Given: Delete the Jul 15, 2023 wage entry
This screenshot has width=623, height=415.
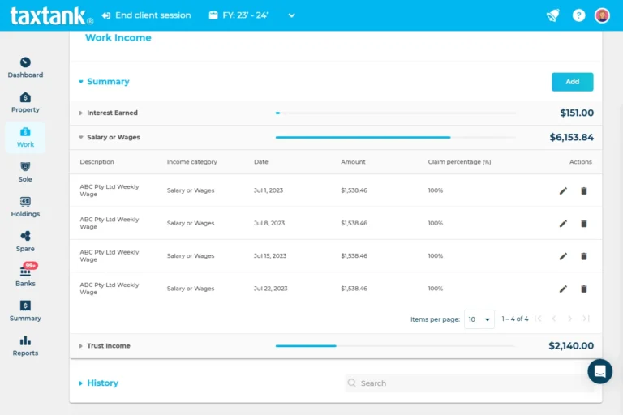Looking at the screenshot, I should click(584, 256).
